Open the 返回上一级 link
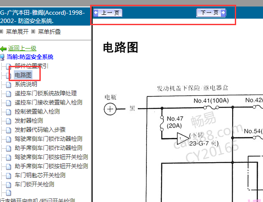Screen dimensions: 263x202 pyautogui.click(x=22, y=49)
